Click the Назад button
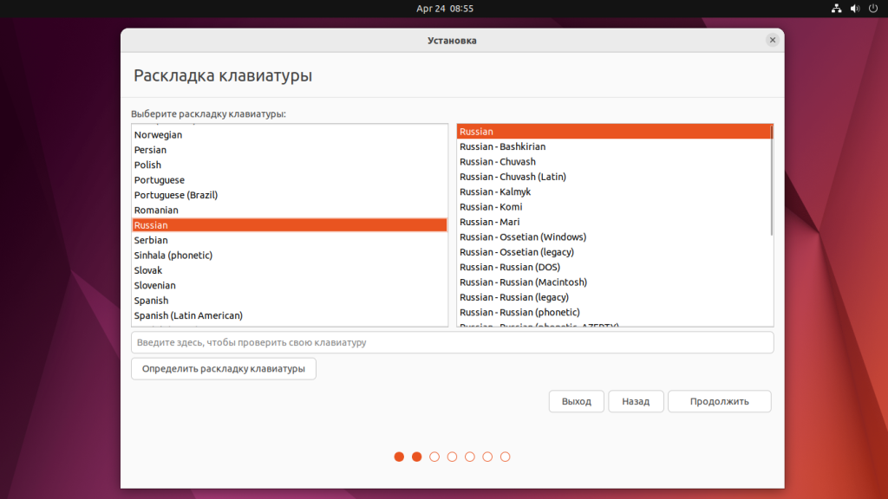 point(636,401)
